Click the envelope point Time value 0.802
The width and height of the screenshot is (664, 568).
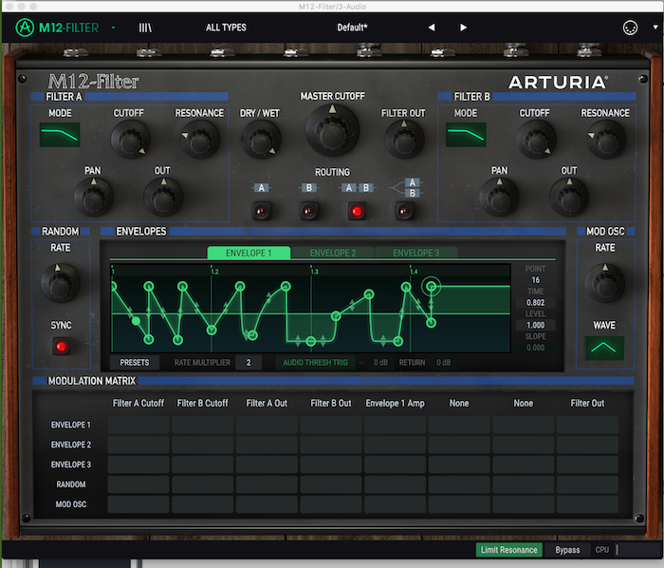(535, 303)
